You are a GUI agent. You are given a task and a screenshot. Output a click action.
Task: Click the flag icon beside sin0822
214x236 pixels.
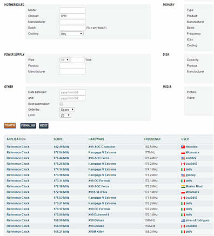[183, 158]
